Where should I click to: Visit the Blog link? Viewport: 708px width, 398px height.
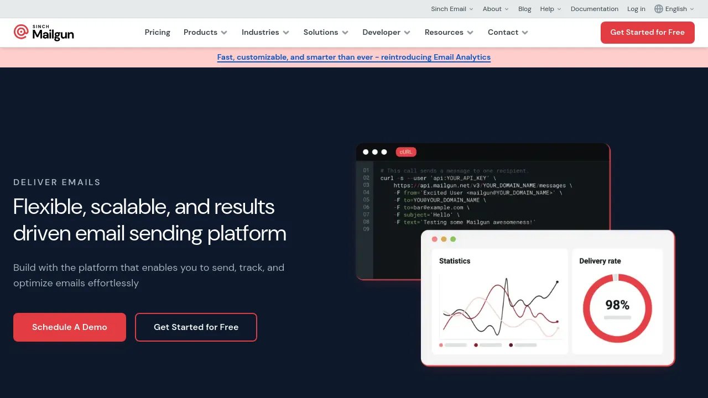tap(524, 9)
